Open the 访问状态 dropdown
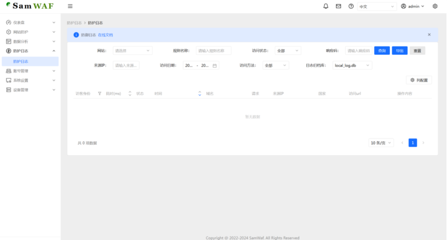Screen dimensions: 448x240 (x=287, y=51)
